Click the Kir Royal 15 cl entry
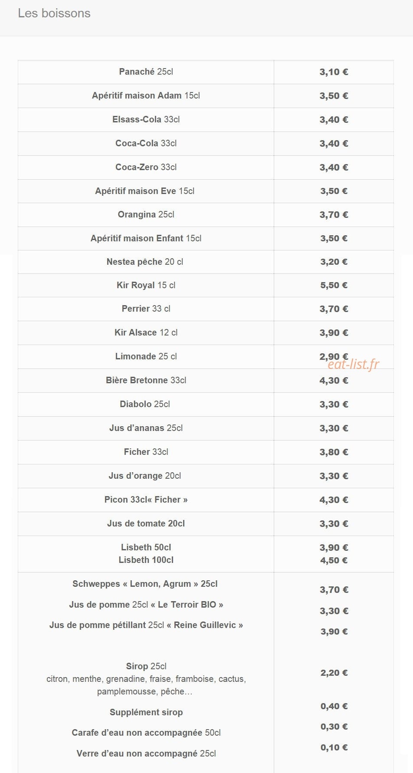Screen dimensions: 413x773 pyautogui.click(x=146, y=285)
